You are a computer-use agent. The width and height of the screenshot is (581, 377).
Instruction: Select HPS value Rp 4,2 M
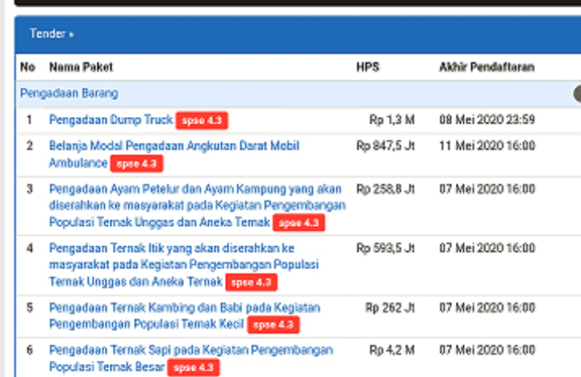point(392,350)
